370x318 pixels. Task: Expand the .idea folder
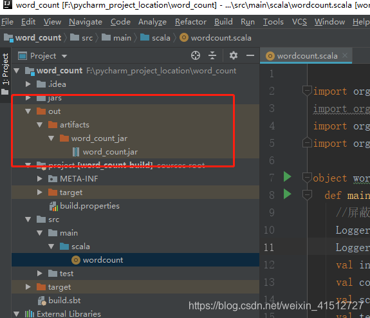(28, 84)
